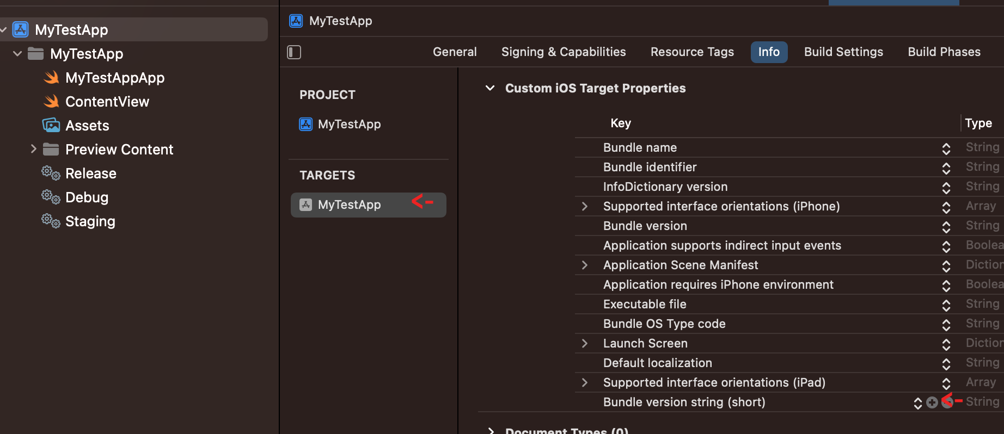The height and width of the screenshot is (434, 1004).
Task: Collapse Custom iOS Target Properties section
Action: pos(490,88)
